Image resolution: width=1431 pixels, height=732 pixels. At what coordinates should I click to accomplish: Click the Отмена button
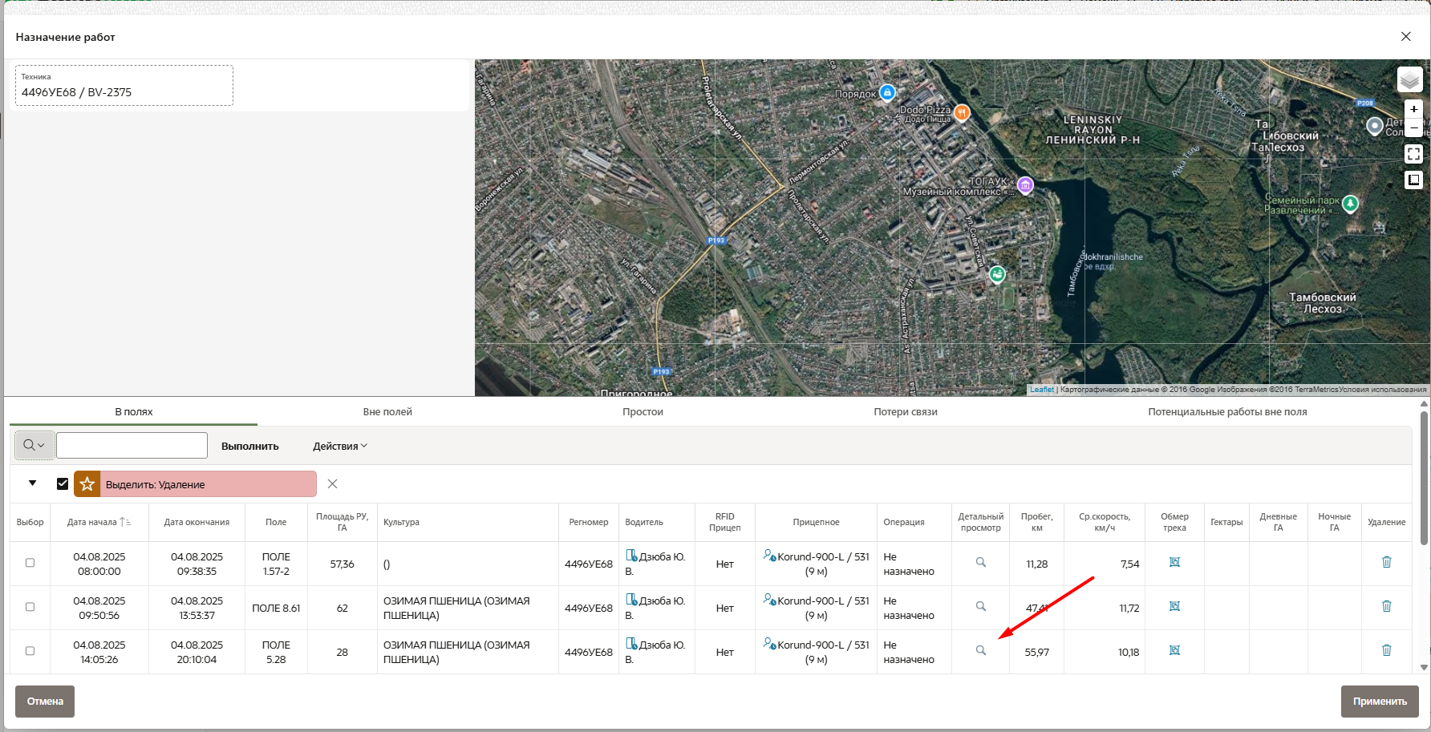(x=45, y=702)
